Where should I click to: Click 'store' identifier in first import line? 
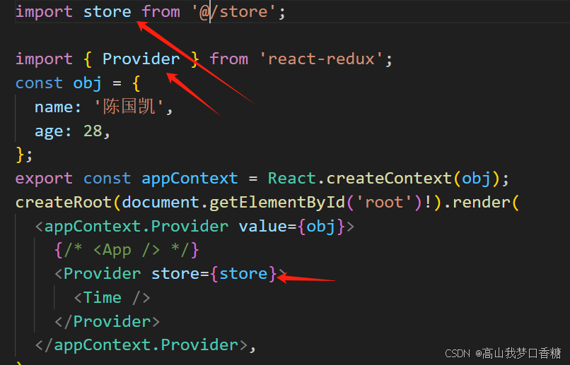pos(107,12)
